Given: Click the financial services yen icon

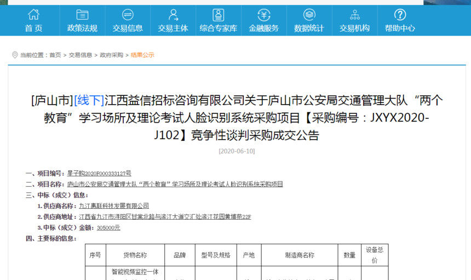Looking at the screenshot, I should pos(264,15).
